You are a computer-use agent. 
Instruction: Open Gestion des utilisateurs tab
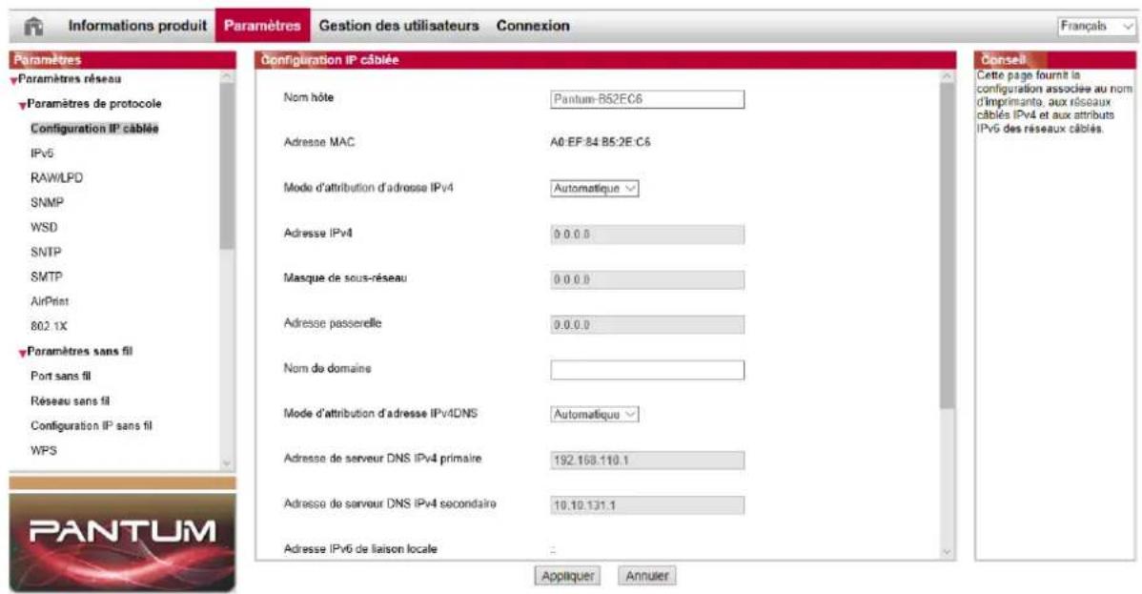point(399,26)
